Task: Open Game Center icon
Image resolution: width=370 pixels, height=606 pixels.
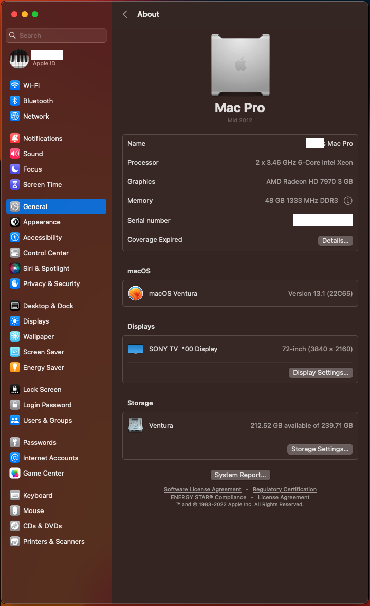Action: coord(15,474)
